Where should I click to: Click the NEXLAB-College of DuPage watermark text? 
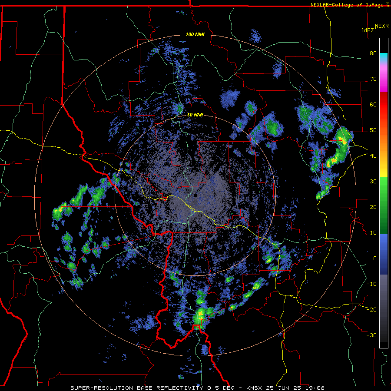349,5
